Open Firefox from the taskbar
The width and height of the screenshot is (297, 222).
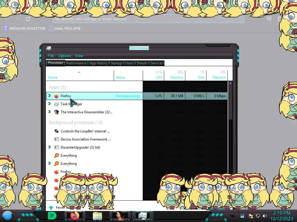[75, 216]
